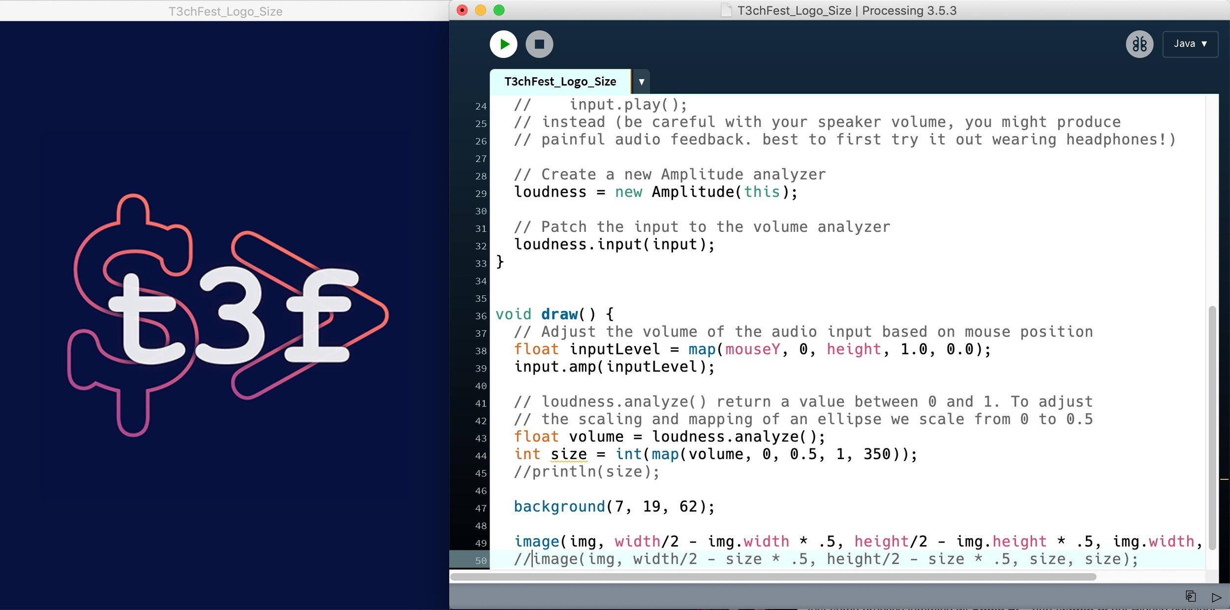Focus the T3chFest_Logo_Size sketch window title bar
This screenshot has width=1230, height=610.
point(225,11)
